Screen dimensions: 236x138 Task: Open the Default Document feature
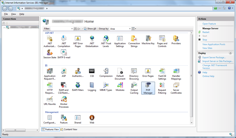120,74
